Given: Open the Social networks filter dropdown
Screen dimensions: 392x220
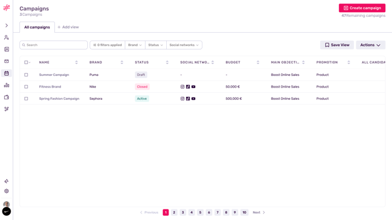Looking at the screenshot, I should 184,45.
